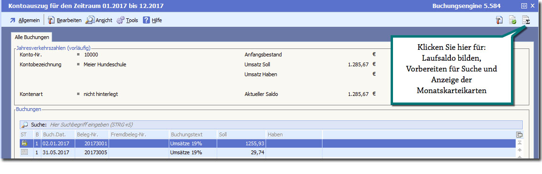Click the Buchungstext column header
The width and height of the screenshot is (542, 174).
[x=193, y=134]
